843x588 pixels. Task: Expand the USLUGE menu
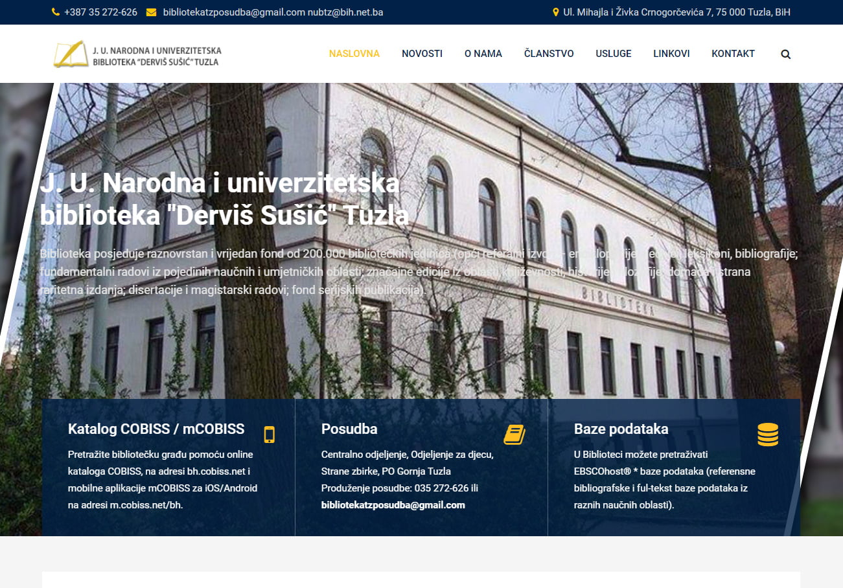coord(614,54)
